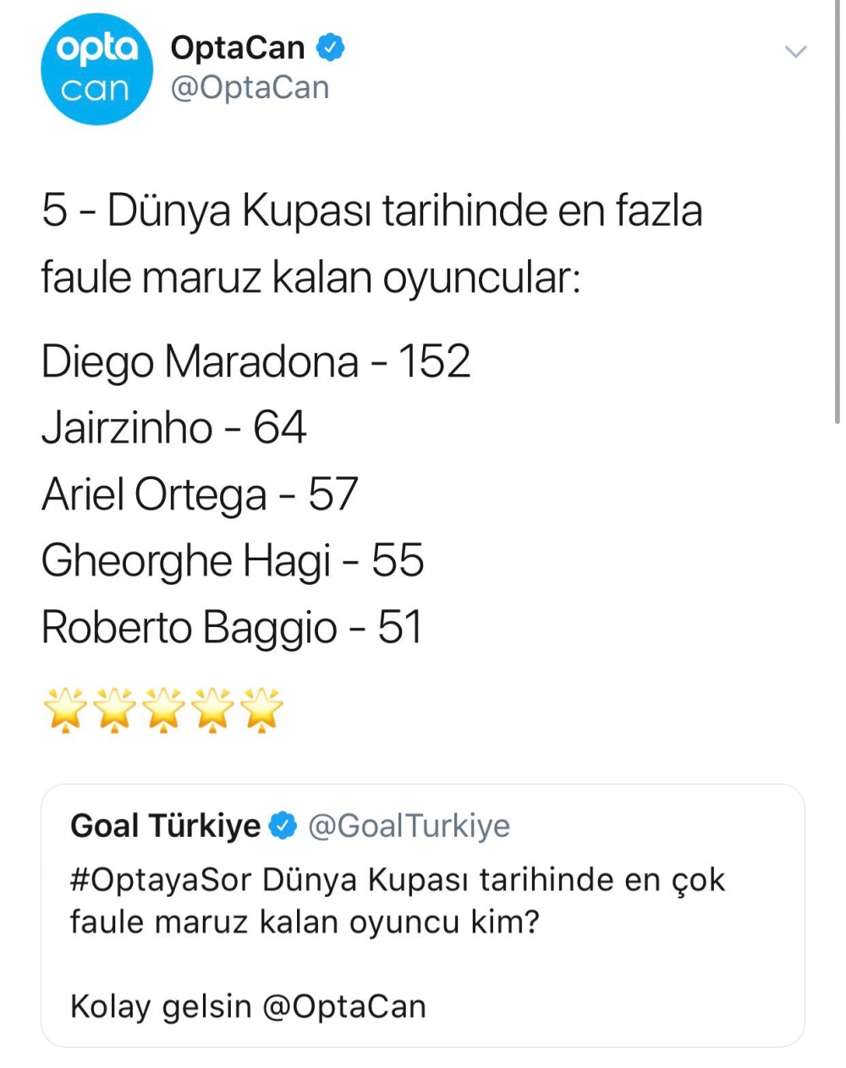Select the Ariel Ortega - 57 line

200,494
